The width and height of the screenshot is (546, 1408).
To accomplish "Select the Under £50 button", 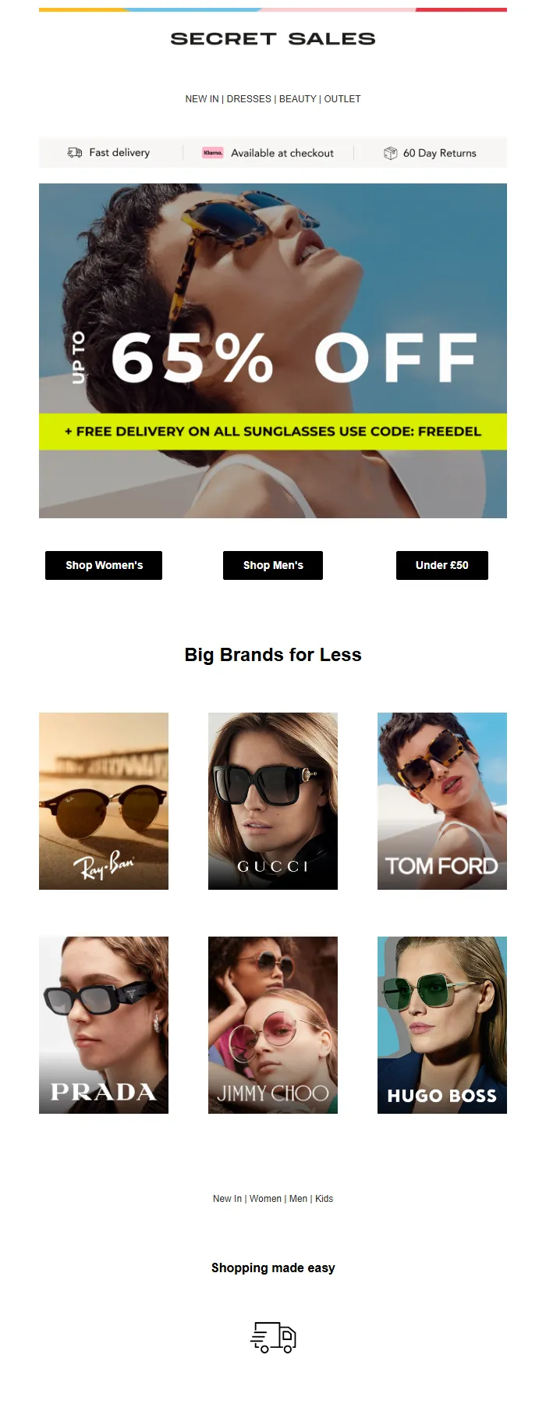I will tap(442, 565).
